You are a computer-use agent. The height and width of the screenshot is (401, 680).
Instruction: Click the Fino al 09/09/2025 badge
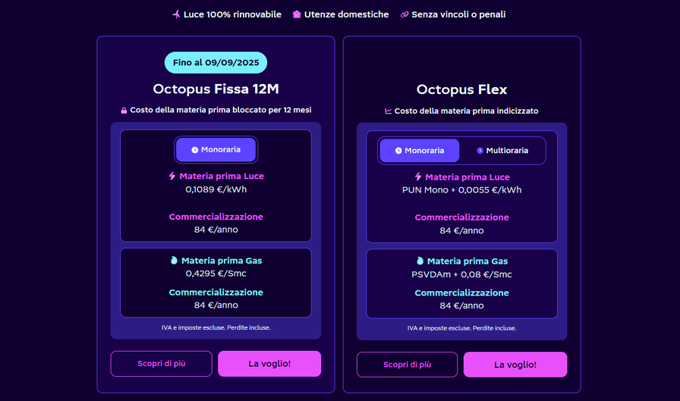pos(216,63)
